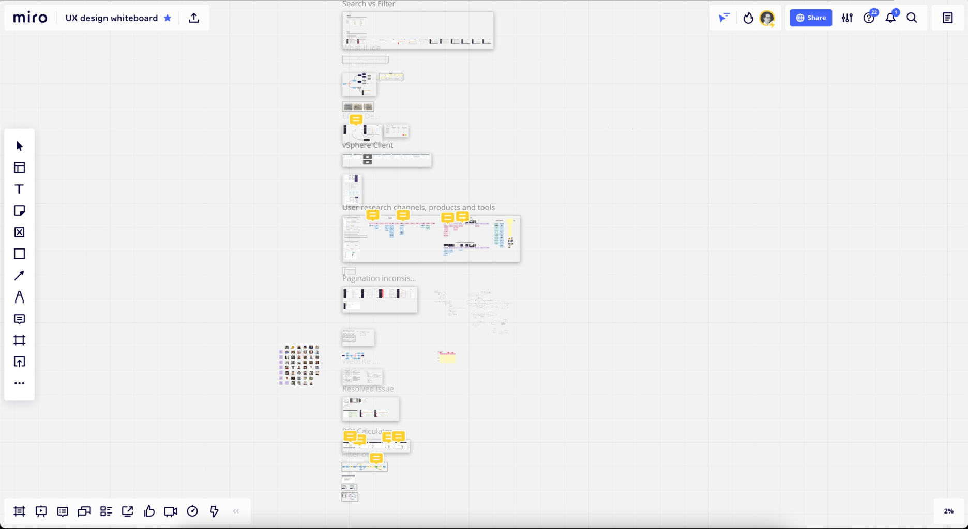Select the Pen drawing tool
The width and height of the screenshot is (968, 529).
[19, 297]
